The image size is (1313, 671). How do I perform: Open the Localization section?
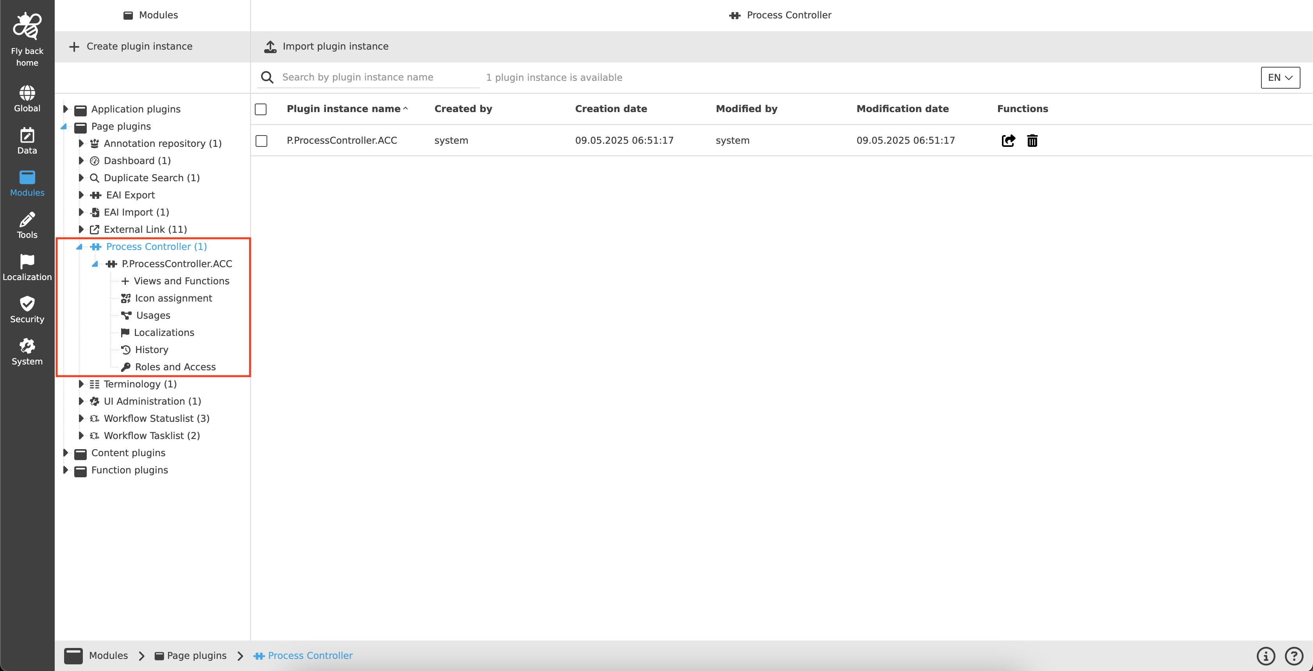click(x=27, y=268)
